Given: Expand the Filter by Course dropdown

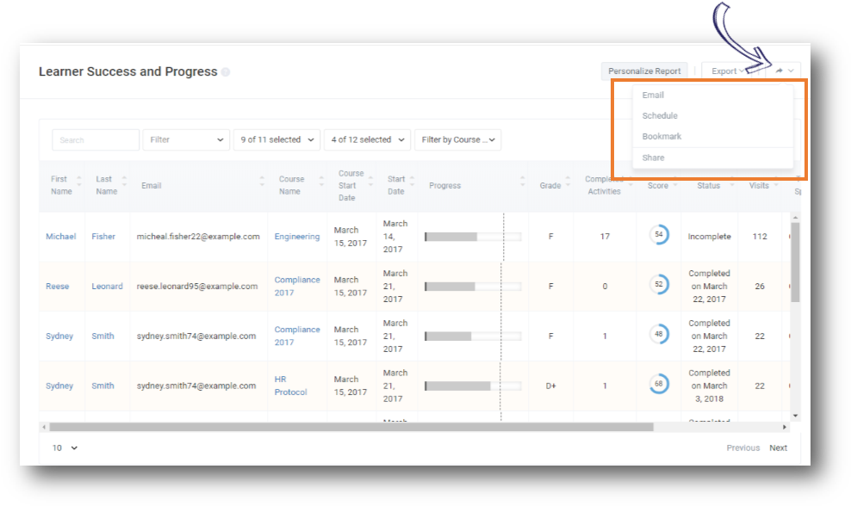Looking at the screenshot, I should coord(458,140).
